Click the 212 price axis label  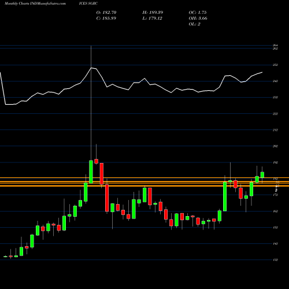click(x=275, y=130)
